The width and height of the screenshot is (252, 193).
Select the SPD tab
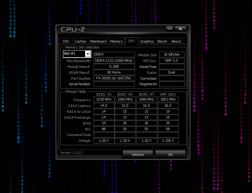pyautogui.click(x=131, y=41)
